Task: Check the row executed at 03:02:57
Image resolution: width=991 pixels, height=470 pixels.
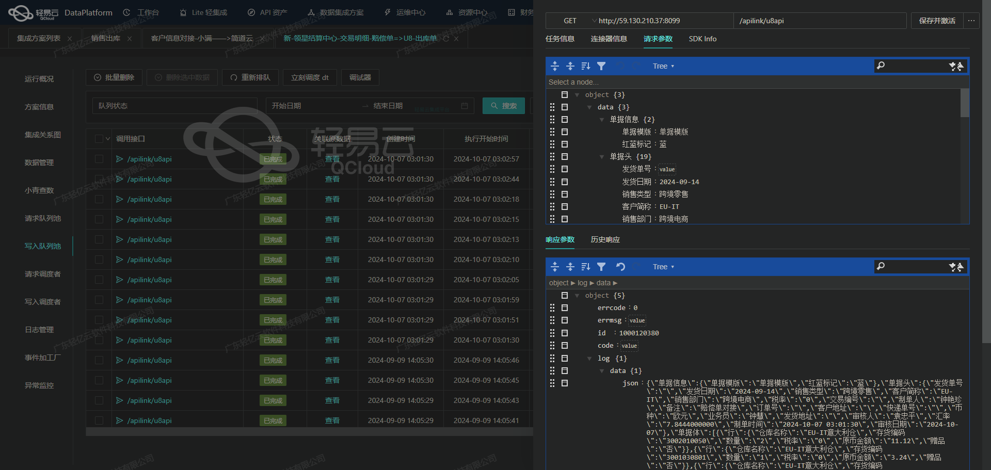Action: tap(99, 159)
